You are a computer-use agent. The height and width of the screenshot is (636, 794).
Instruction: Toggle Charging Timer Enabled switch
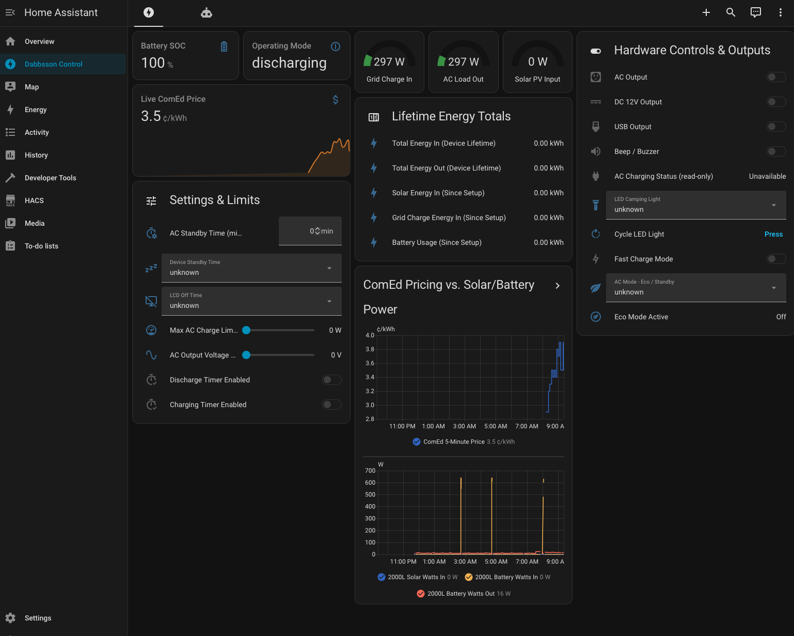click(x=332, y=405)
